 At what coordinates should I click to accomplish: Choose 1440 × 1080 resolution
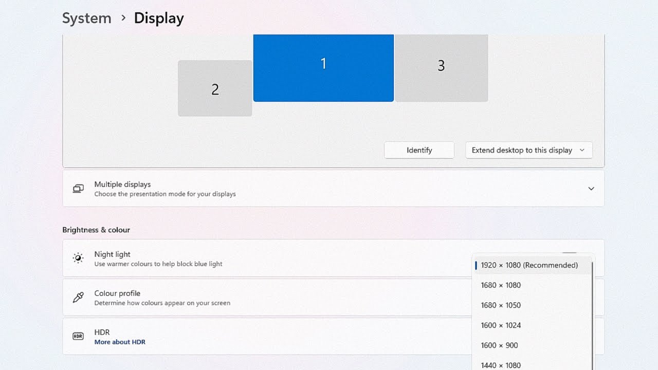(x=532, y=364)
